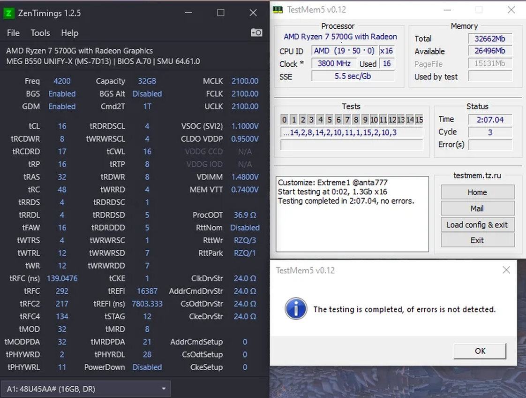Minimize the TestMem5 main window
526x398 pixels.
(447, 10)
